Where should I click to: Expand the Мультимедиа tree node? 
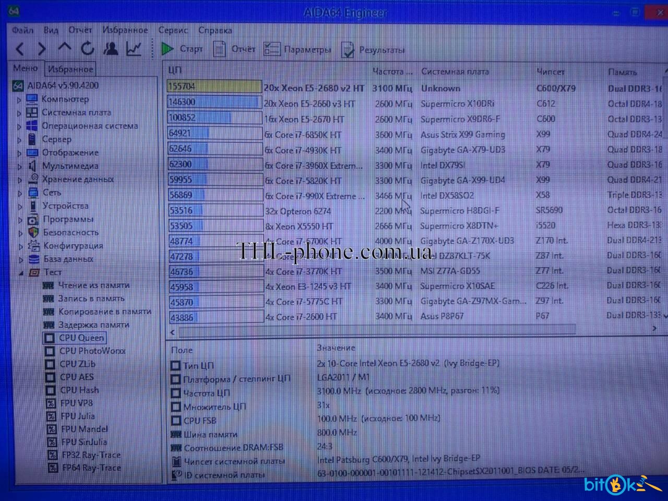point(19,166)
